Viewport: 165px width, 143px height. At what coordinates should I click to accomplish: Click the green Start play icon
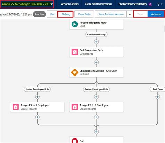coord(75,24)
